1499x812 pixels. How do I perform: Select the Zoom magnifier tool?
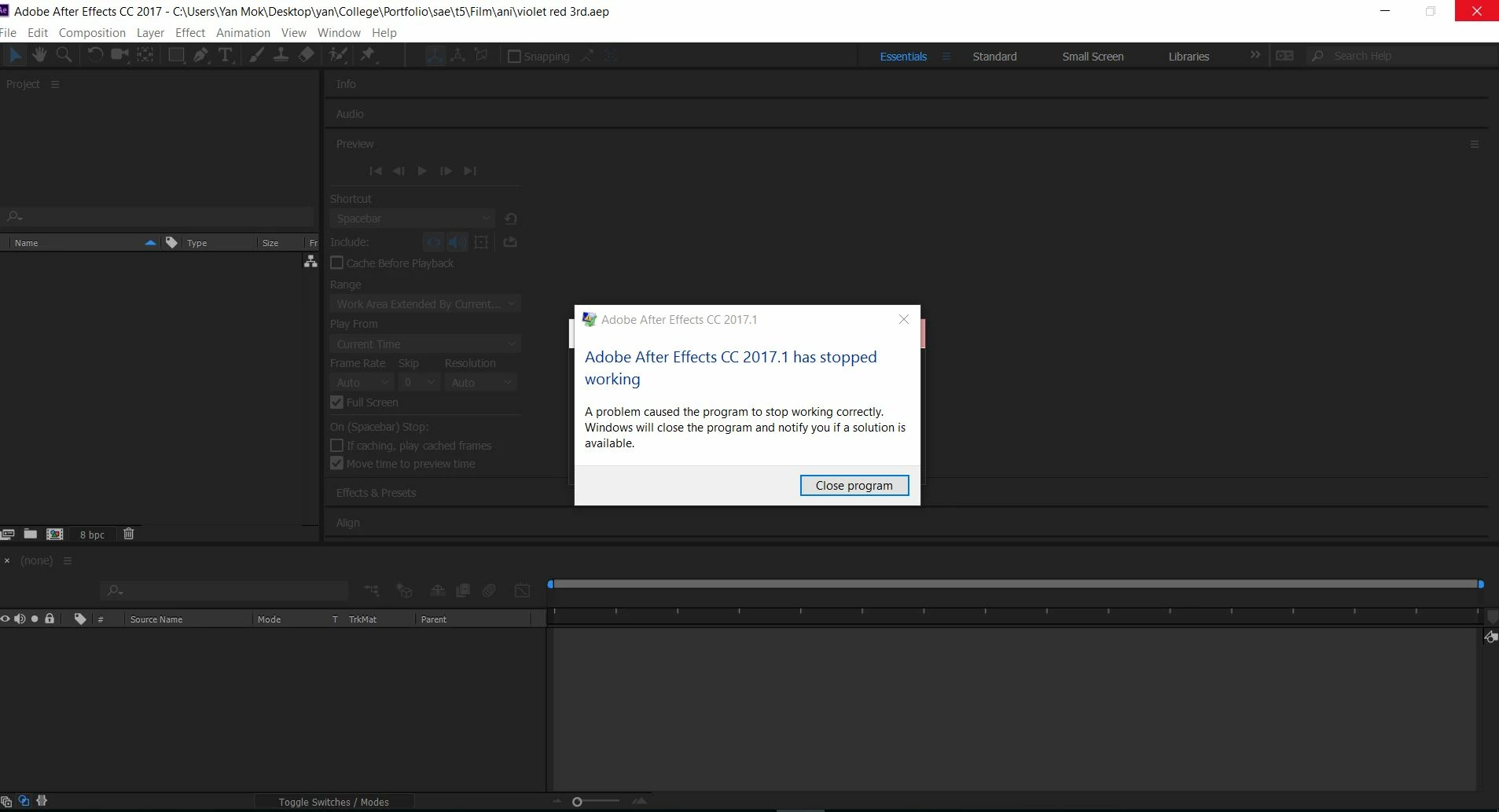click(x=64, y=55)
